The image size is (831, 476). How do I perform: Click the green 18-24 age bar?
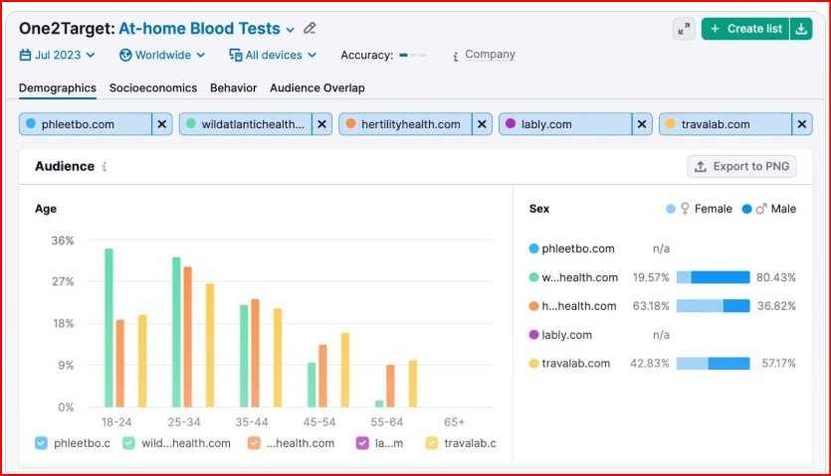[108, 328]
